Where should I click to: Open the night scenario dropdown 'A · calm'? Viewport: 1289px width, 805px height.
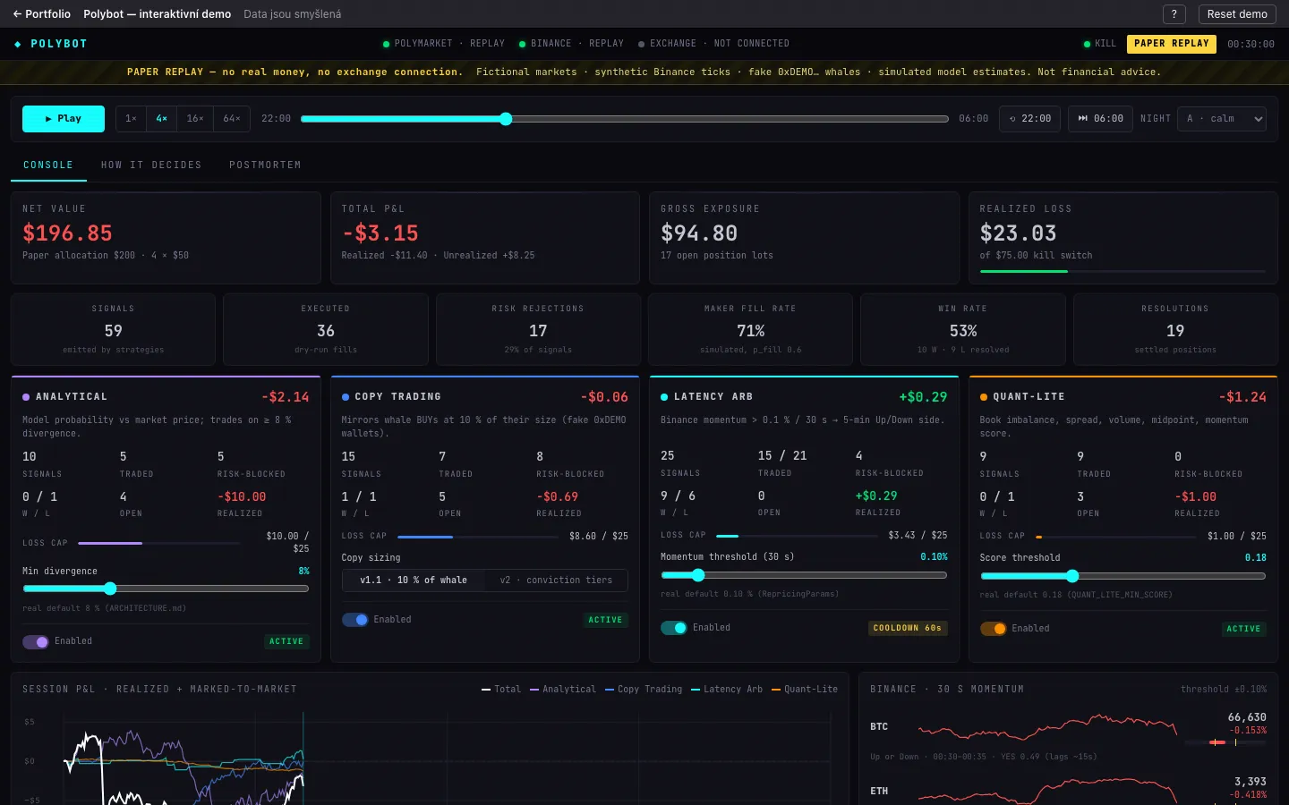1223,118
